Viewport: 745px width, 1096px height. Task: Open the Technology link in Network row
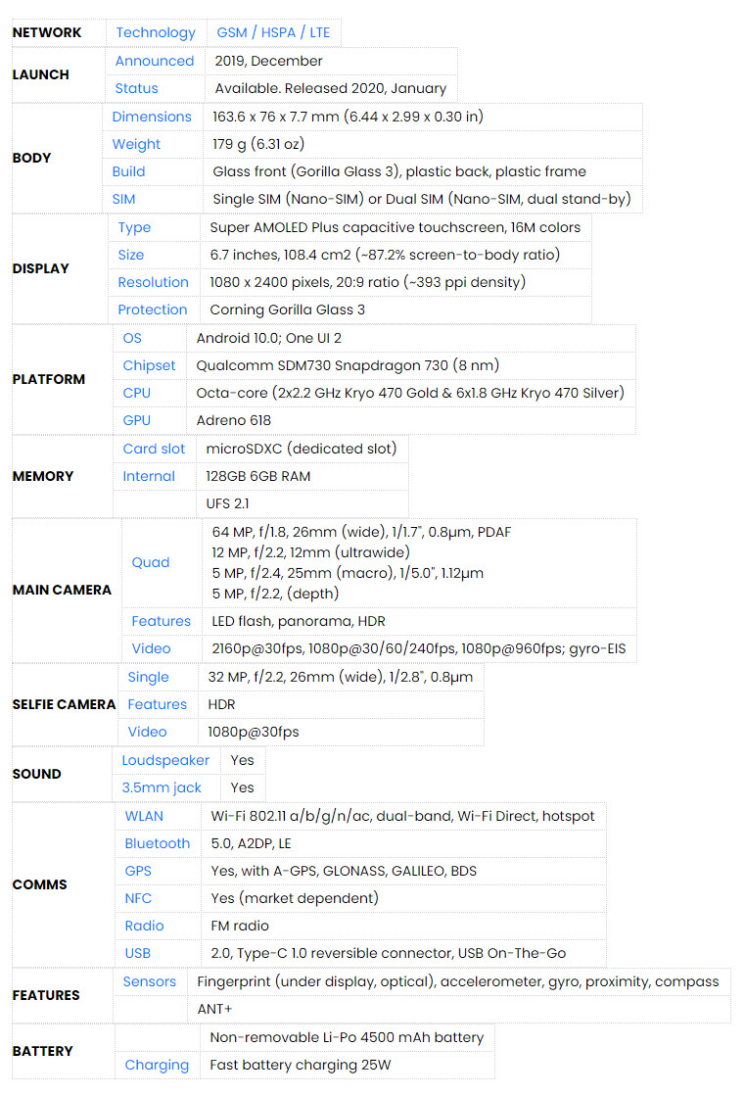(156, 33)
